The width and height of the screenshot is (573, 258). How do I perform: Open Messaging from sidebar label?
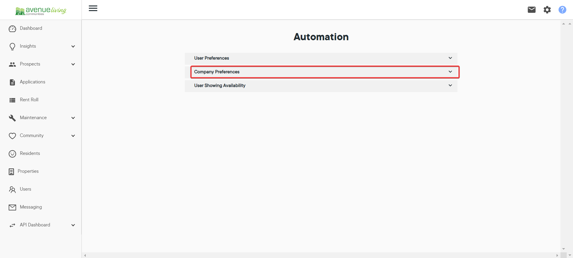click(31, 207)
